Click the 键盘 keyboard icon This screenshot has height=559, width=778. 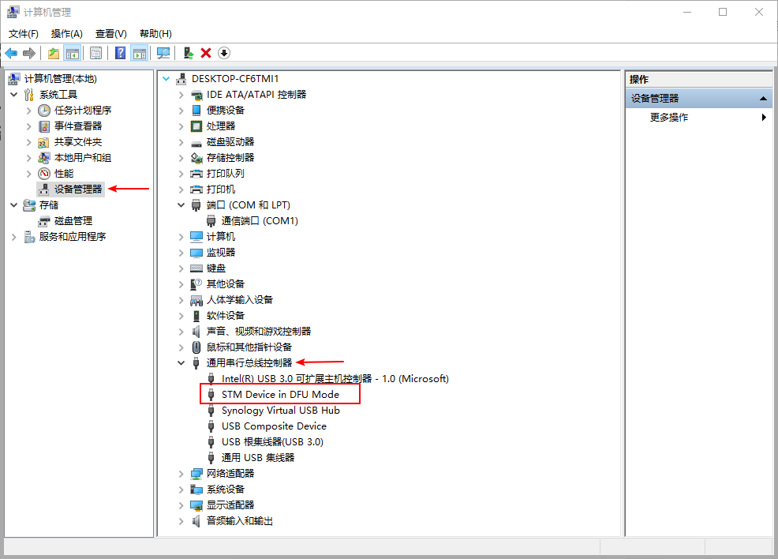[x=196, y=268]
